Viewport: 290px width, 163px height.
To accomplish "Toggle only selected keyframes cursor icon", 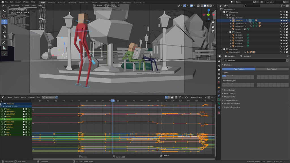I will pyautogui.click(x=166, y=97).
